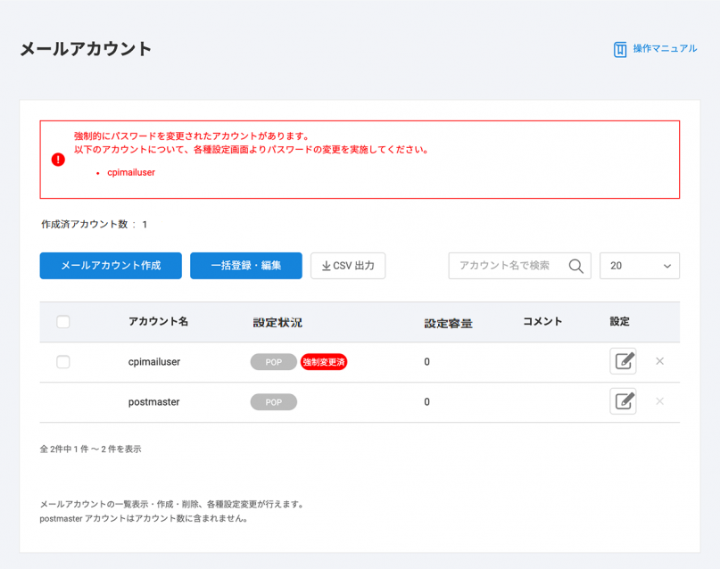Viewport: 720px width, 569px height.
Task: Click cpimailuser in the red alert list
Action: (131, 172)
